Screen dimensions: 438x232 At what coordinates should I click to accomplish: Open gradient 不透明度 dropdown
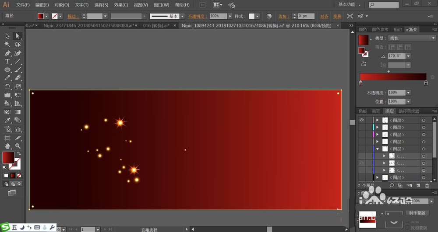[408, 93]
